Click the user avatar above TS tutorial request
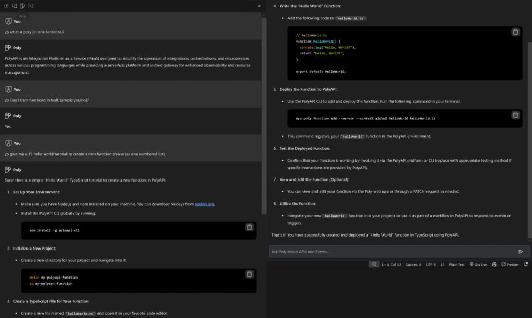 pyautogui.click(x=8, y=143)
